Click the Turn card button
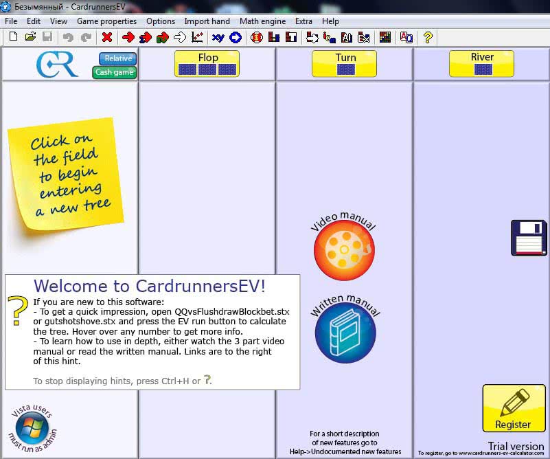The height and width of the screenshot is (459, 550). [345, 64]
